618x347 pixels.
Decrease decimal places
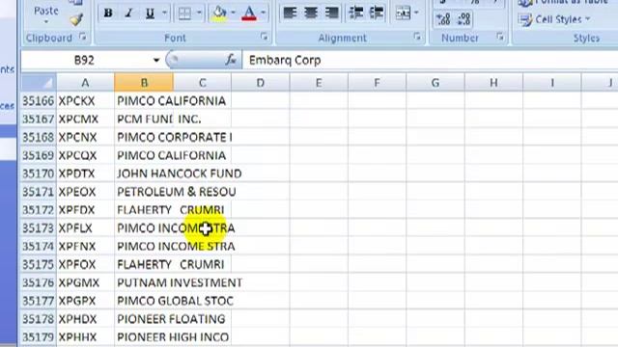click(x=464, y=18)
